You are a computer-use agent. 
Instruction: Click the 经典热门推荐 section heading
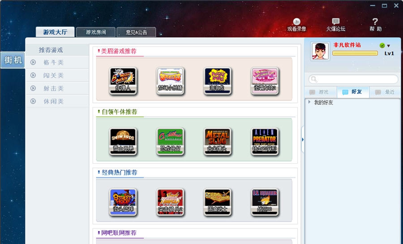tap(119, 172)
